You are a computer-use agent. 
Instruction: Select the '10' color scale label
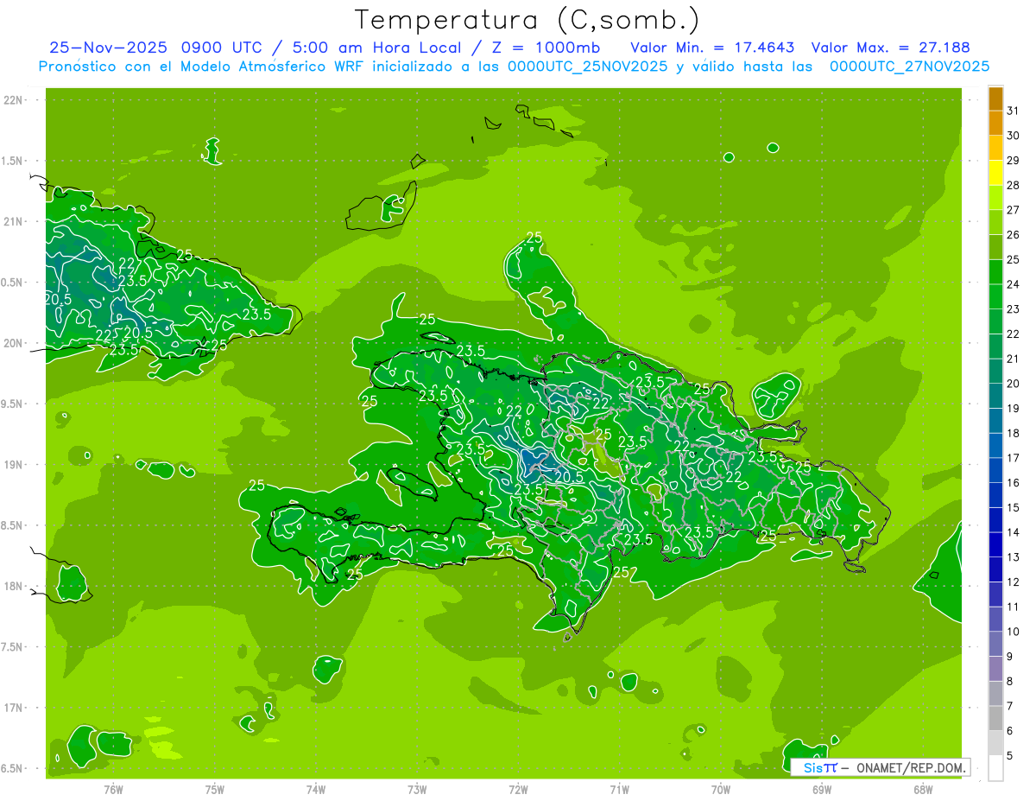click(x=1014, y=633)
